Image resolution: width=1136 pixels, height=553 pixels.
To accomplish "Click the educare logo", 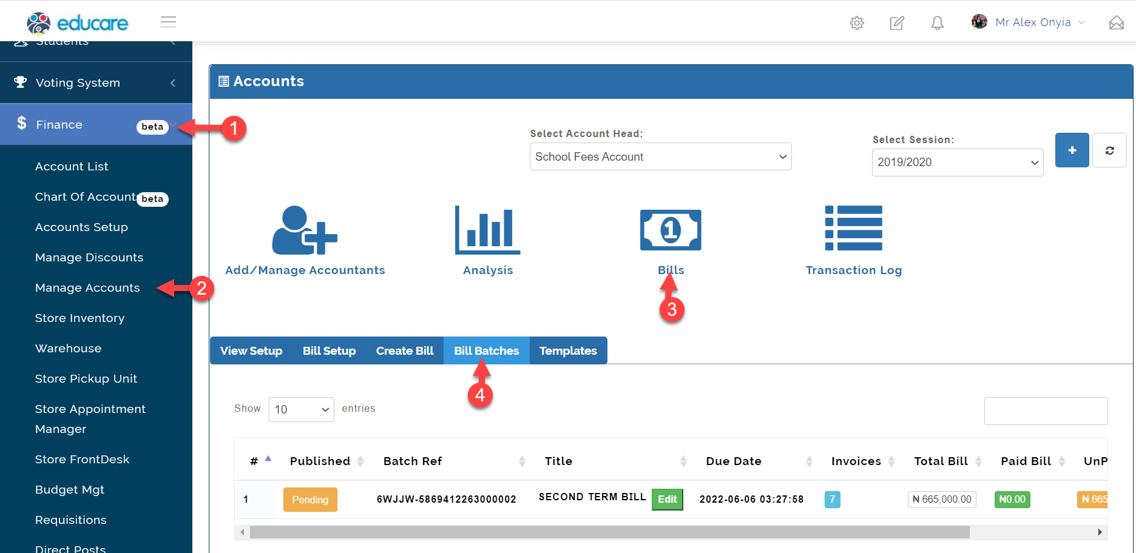I will 78,23.
